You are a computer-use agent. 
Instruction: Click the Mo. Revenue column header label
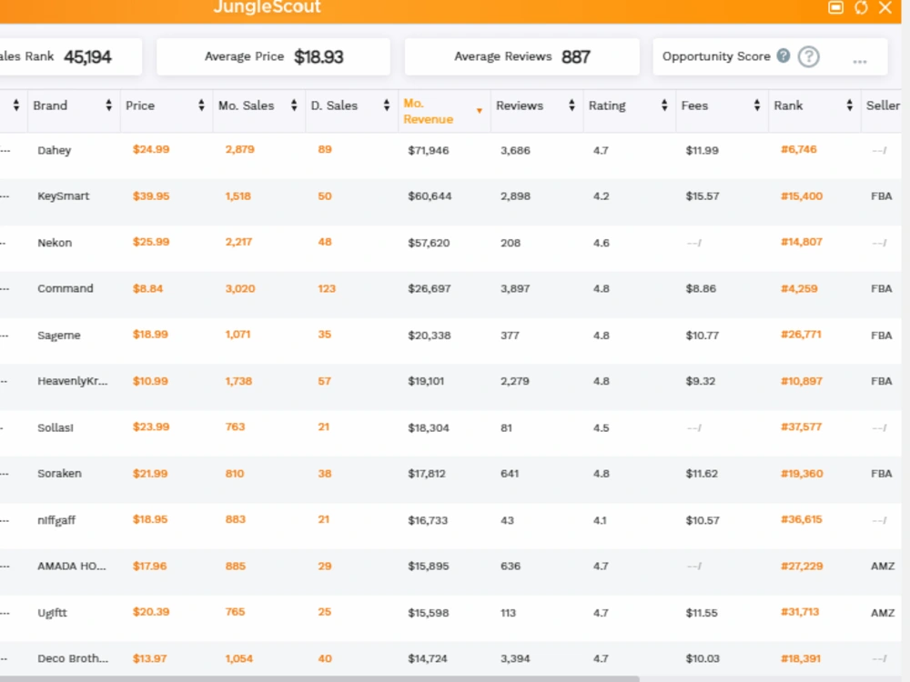[429, 111]
